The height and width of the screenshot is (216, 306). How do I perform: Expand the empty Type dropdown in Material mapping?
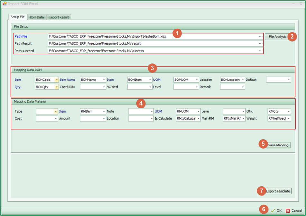click(56, 111)
